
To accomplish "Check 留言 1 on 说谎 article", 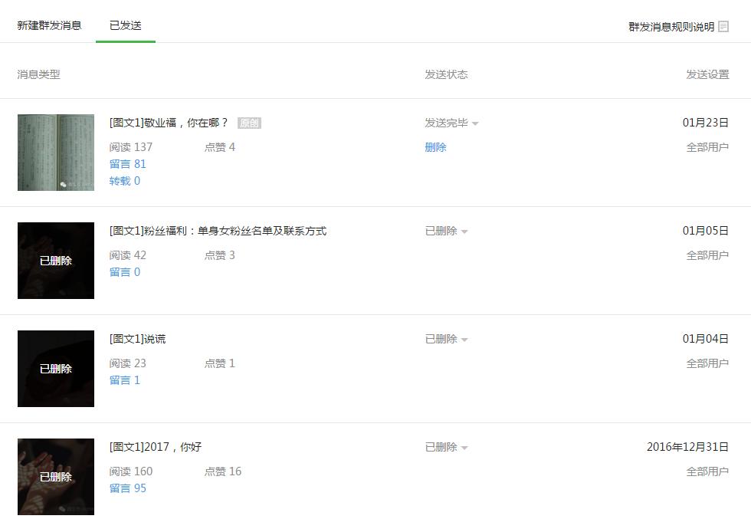I will point(125,379).
